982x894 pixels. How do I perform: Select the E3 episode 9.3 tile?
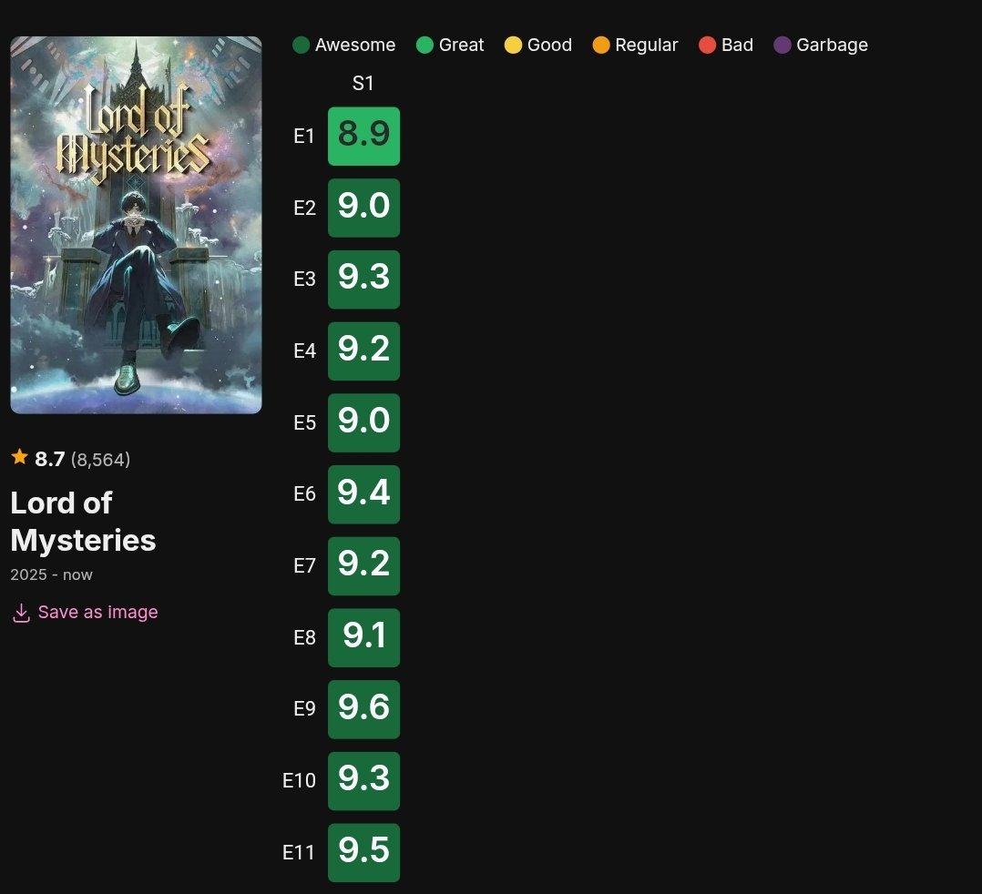363,279
